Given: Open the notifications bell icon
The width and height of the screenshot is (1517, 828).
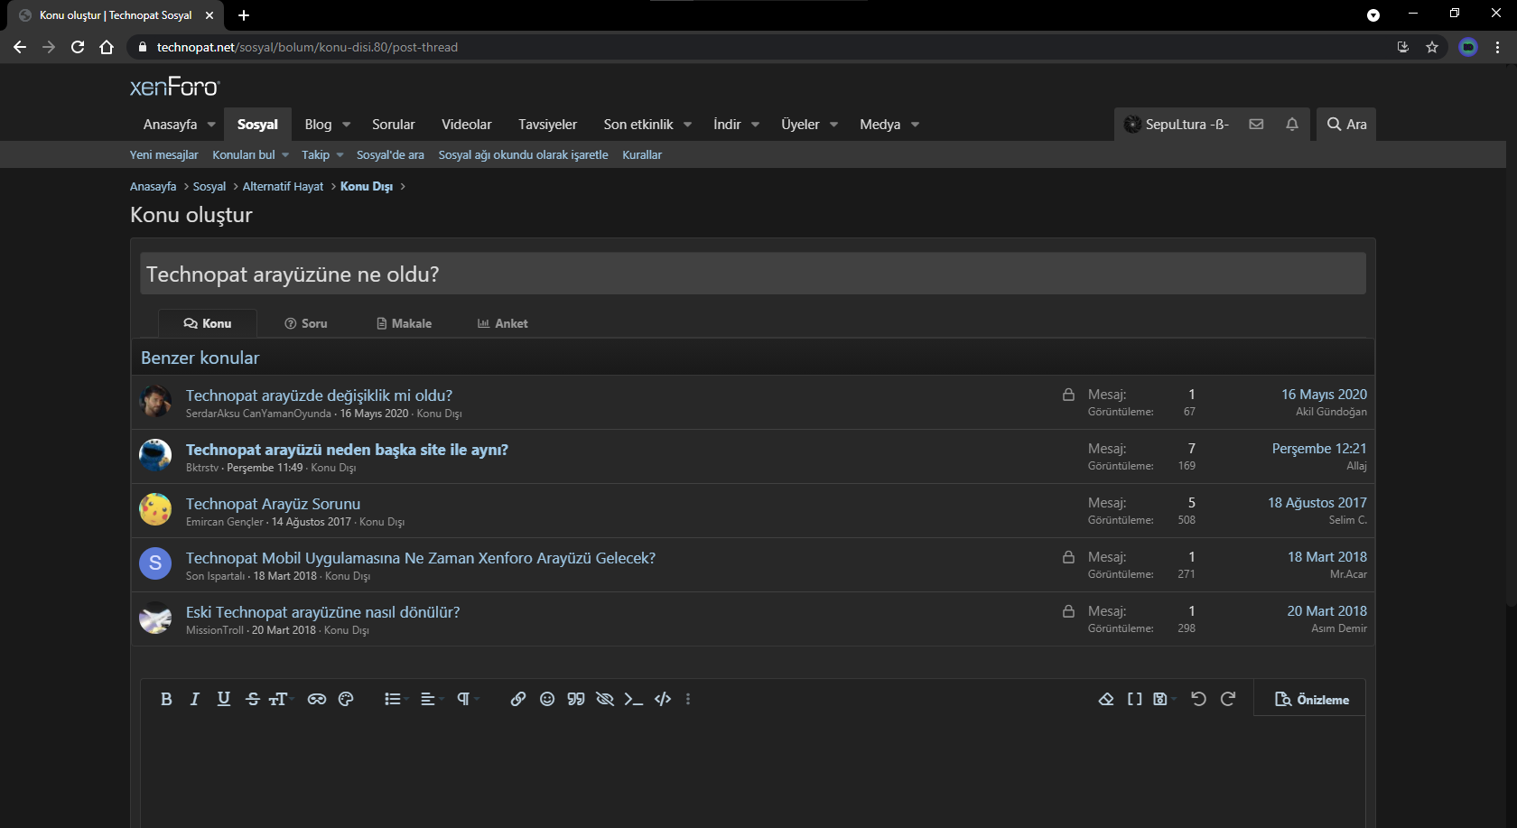Looking at the screenshot, I should (x=1292, y=125).
